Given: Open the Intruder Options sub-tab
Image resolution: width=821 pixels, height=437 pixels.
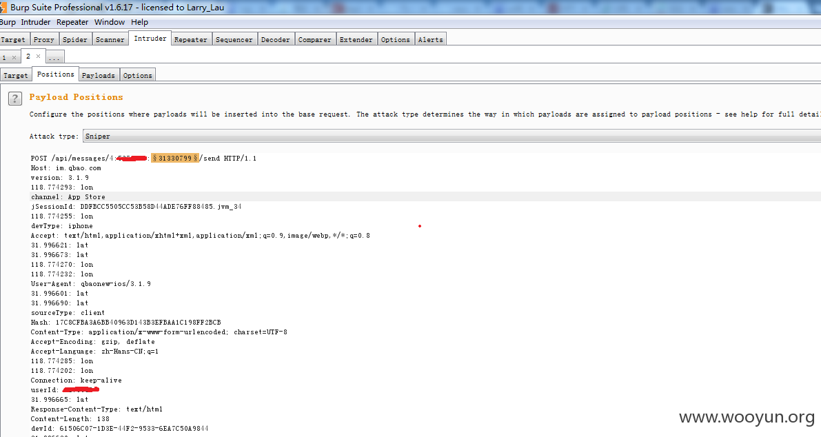Looking at the screenshot, I should click(x=138, y=75).
